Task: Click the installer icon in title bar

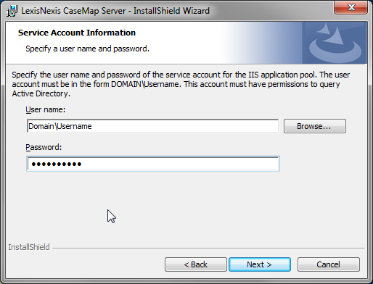Action: point(12,11)
